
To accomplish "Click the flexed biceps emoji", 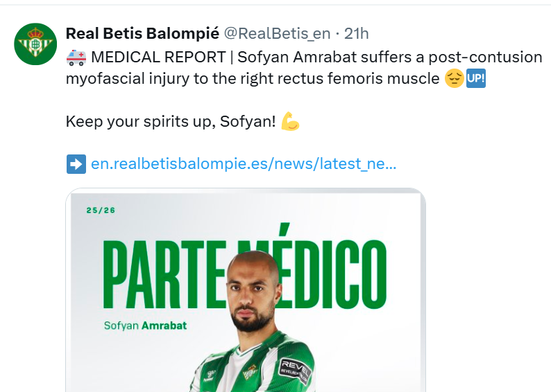I will [x=290, y=122].
